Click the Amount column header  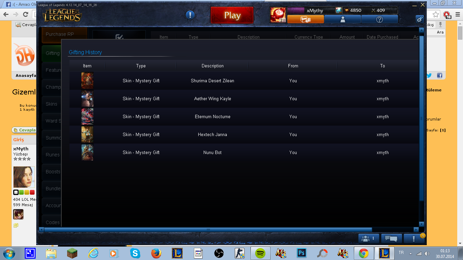pyautogui.click(x=347, y=37)
